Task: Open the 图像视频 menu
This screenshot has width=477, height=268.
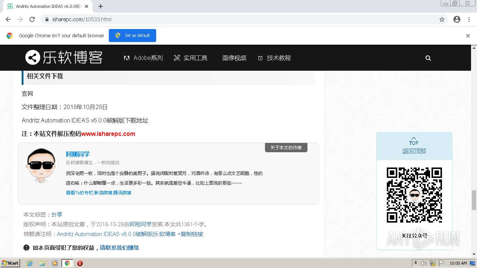Action: [234, 58]
